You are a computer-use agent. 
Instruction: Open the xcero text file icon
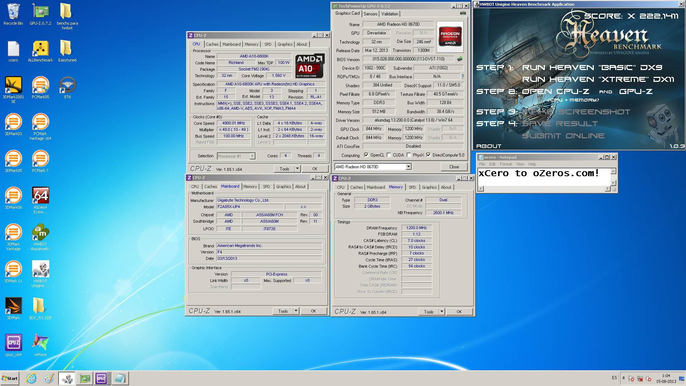[x=13, y=51]
